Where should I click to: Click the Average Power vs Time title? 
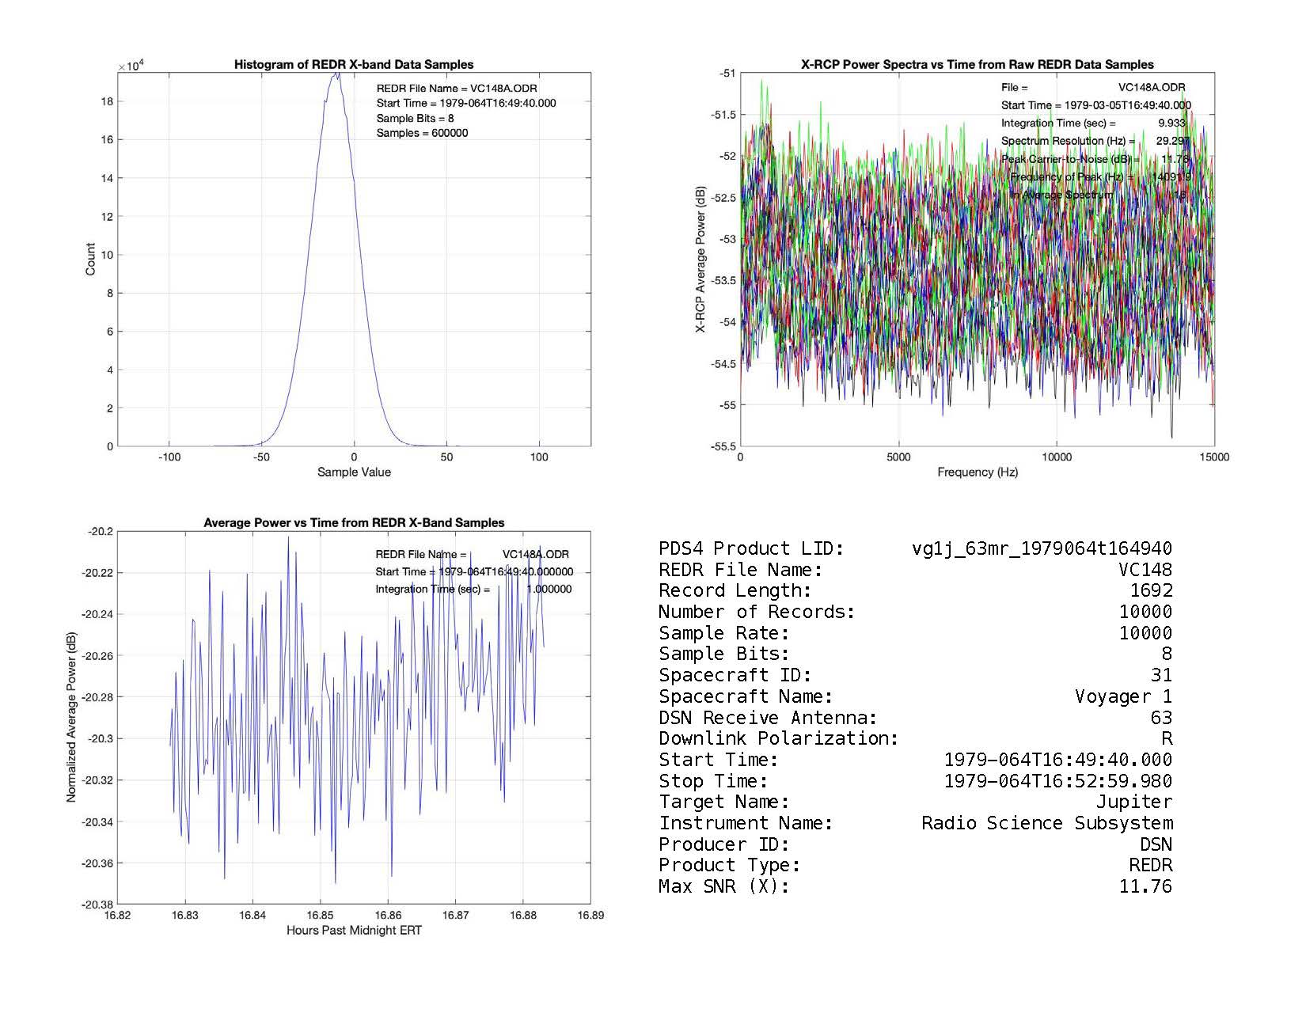coord(353,522)
